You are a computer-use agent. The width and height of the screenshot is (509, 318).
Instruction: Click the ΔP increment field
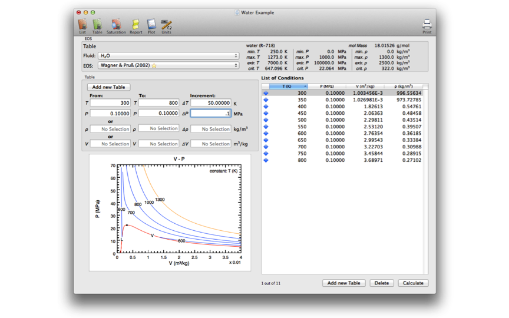click(211, 113)
